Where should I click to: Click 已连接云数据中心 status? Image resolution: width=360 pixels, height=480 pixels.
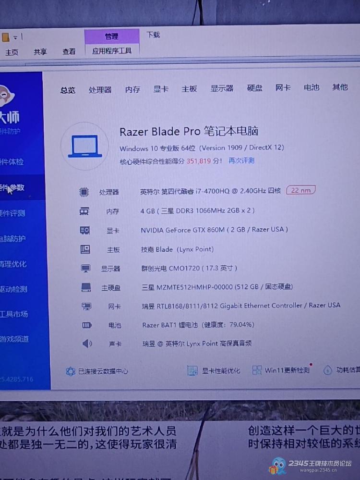pyautogui.click(x=97, y=371)
